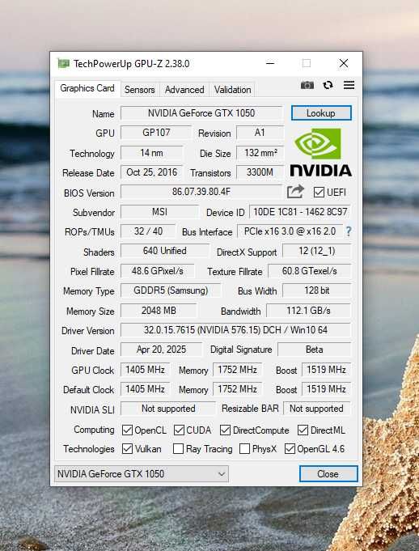Click the Bus Width field 128 bit

(x=317, y=290)
